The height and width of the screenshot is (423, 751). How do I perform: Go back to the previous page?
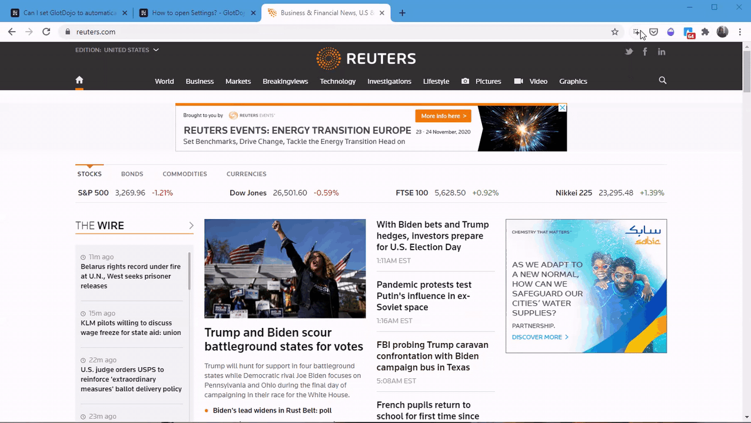12,32
